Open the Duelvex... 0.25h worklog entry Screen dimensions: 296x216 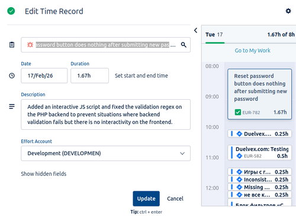259,134
